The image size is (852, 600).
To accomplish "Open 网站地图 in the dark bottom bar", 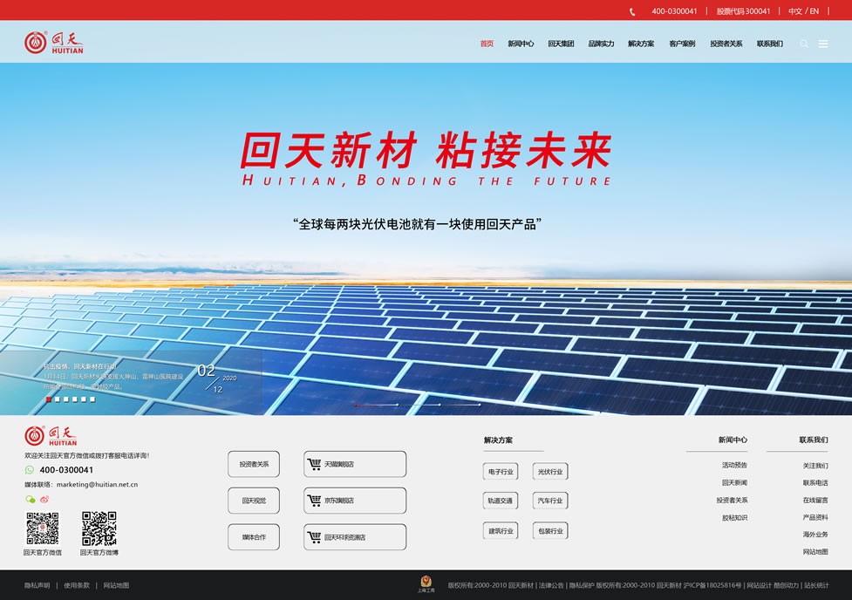I will pyautogui.click(x=116, y=585).
